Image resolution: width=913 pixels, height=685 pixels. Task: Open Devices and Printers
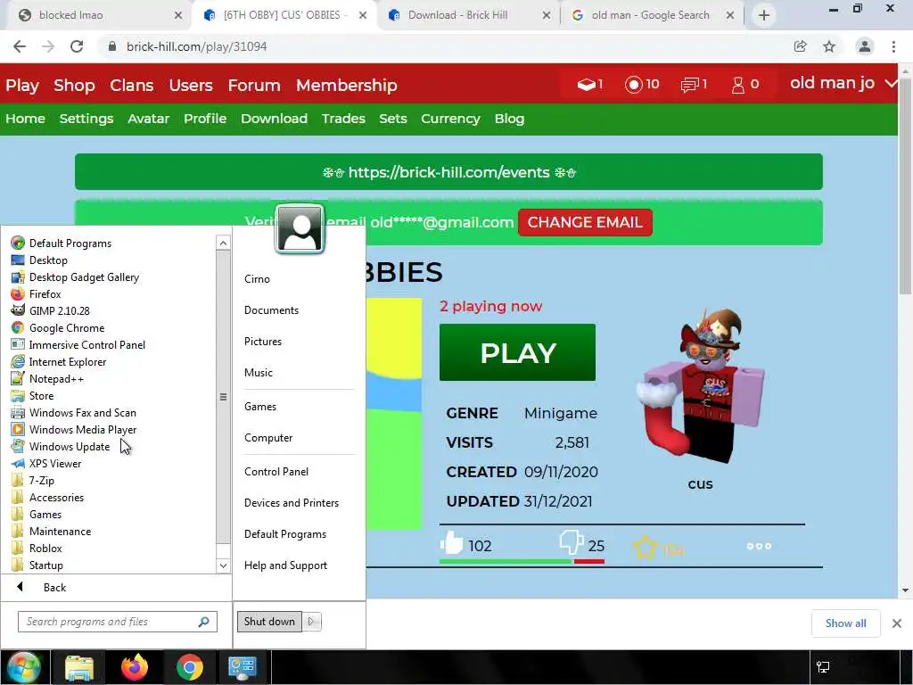point(292,503)
